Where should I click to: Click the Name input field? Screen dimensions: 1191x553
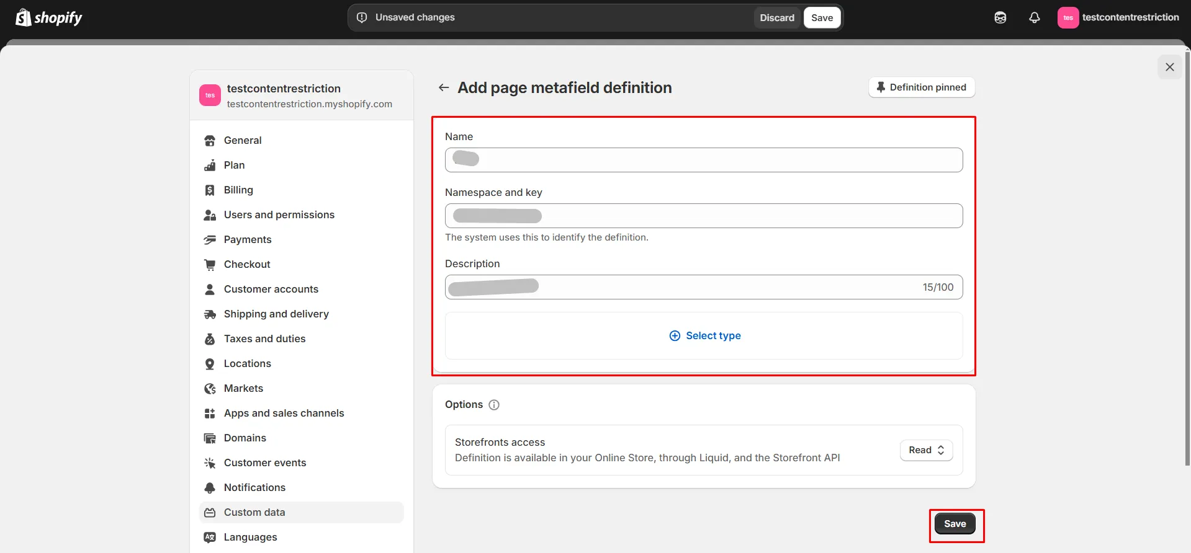pyautogui.click(x=704, y=160)
